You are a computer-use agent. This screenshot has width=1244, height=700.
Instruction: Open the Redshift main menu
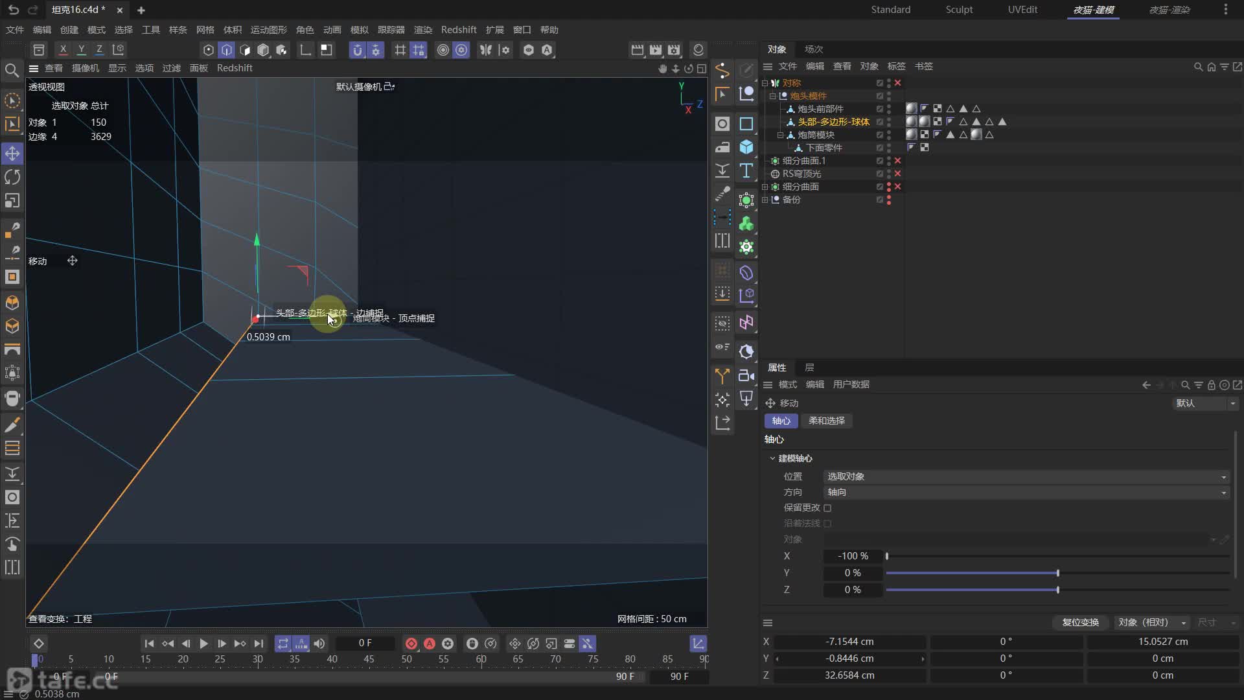click(459, 30)
